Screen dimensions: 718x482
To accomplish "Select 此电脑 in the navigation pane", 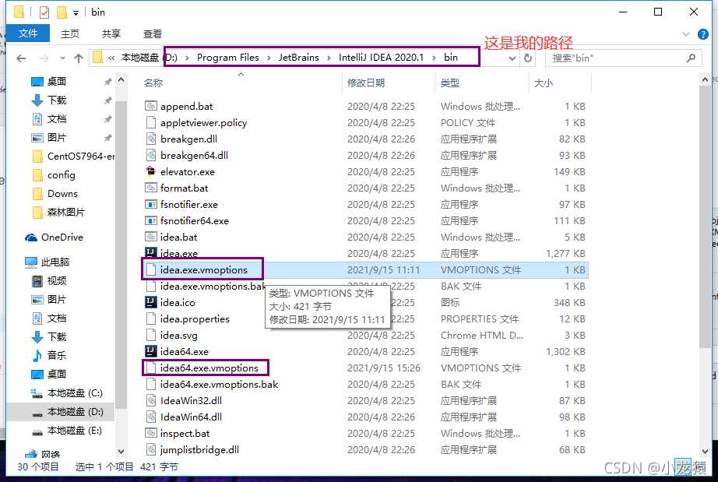I will point(55,262).
